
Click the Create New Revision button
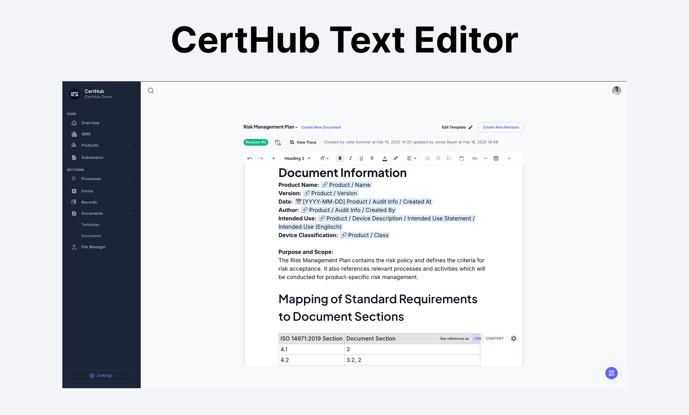501,127
